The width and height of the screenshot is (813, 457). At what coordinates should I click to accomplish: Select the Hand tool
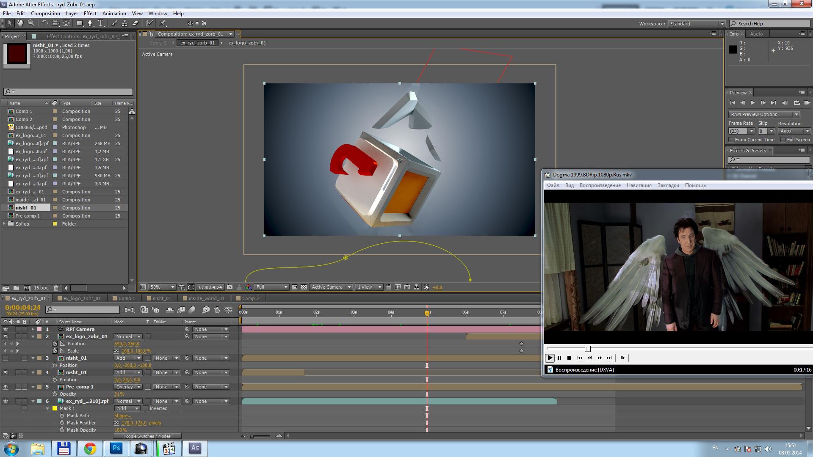point(20,23)
